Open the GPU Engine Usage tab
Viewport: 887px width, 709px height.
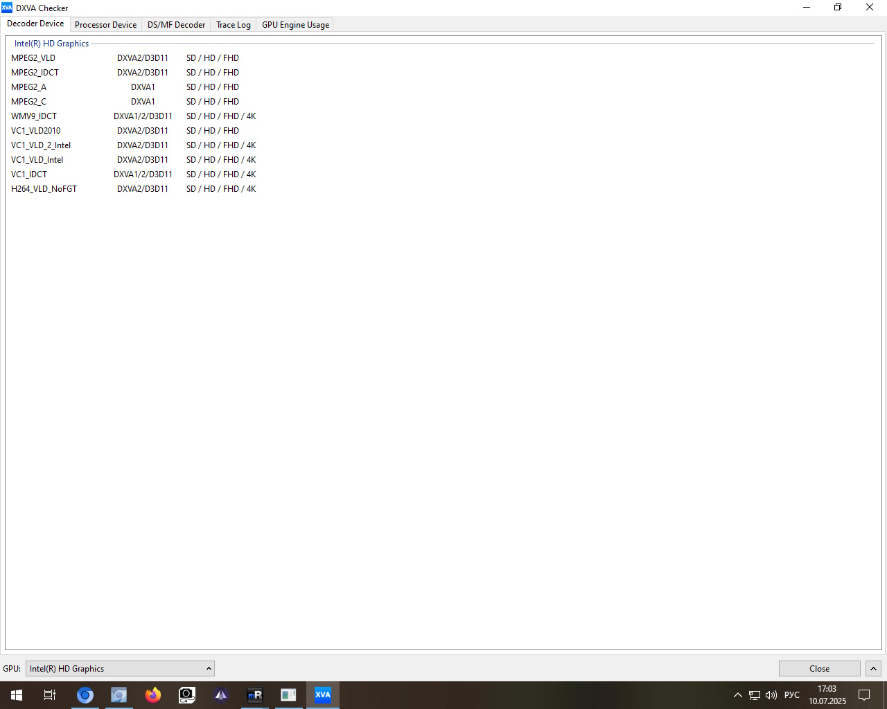point(295,25)
